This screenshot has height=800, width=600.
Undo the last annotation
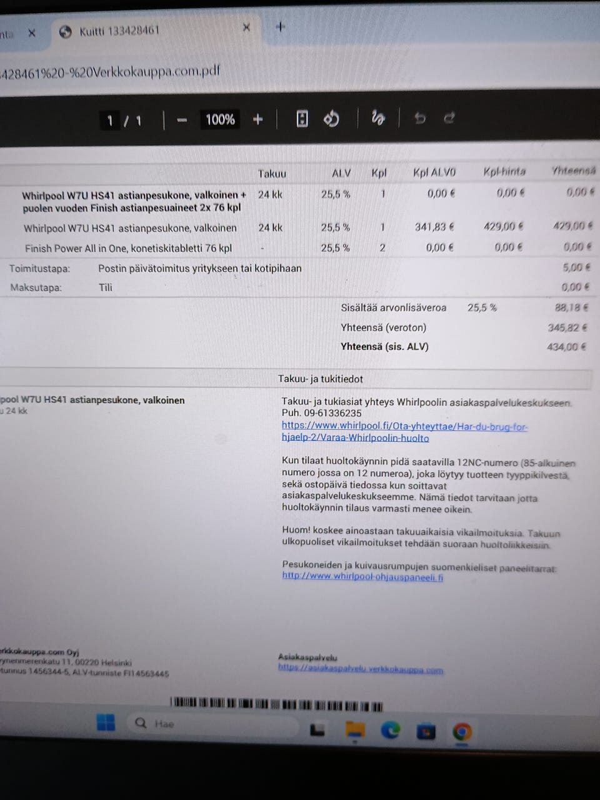[419, 118]
